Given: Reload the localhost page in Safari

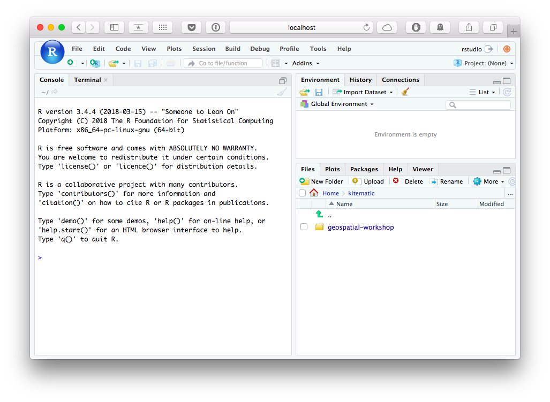Looking at the screenshot, I should click(366, 27).
